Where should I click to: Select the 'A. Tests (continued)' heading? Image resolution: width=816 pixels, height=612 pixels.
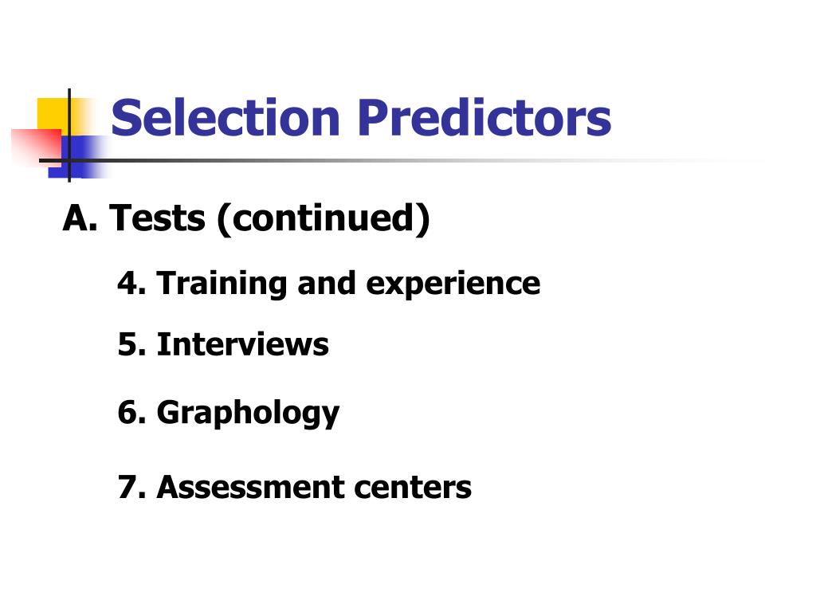click(246, 218)
